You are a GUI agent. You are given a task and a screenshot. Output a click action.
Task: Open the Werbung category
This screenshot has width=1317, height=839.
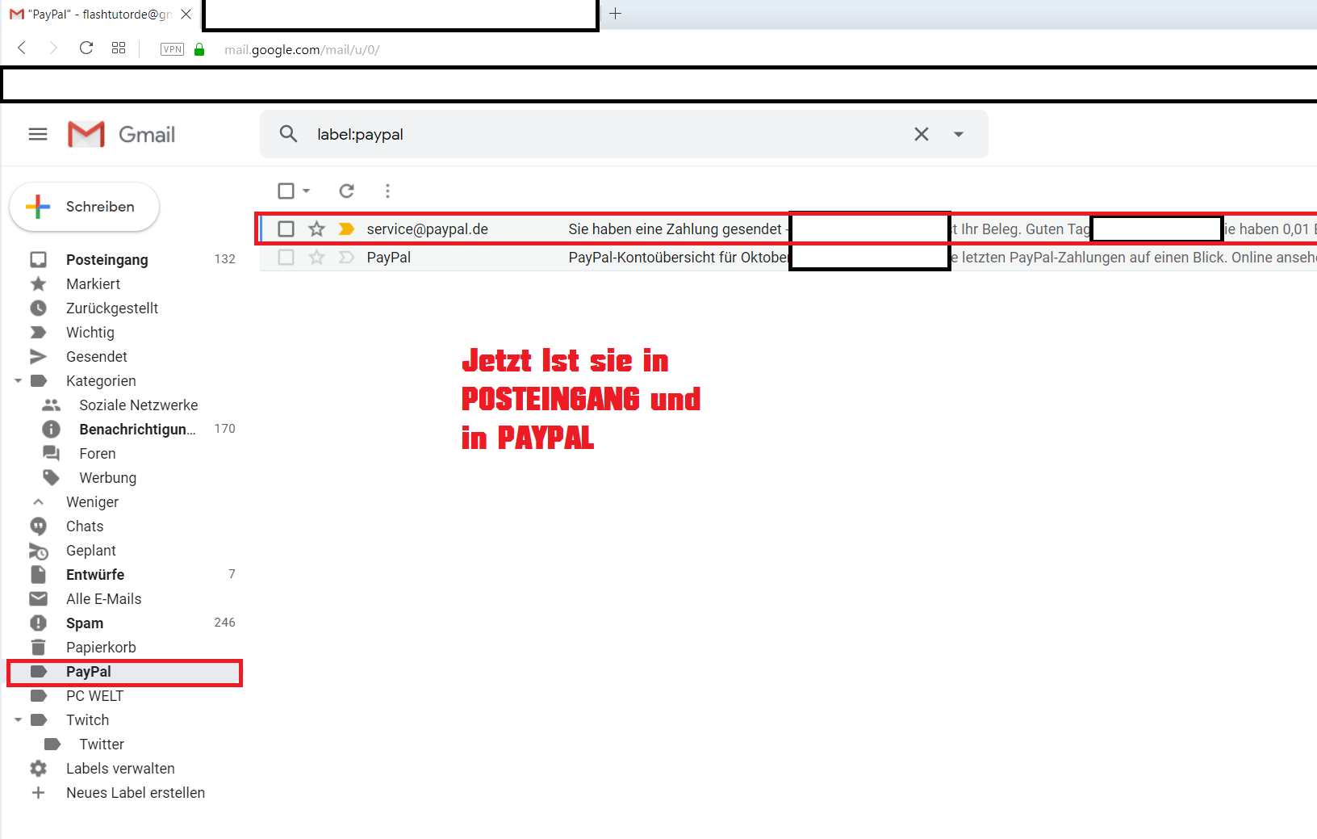(107, 477)
